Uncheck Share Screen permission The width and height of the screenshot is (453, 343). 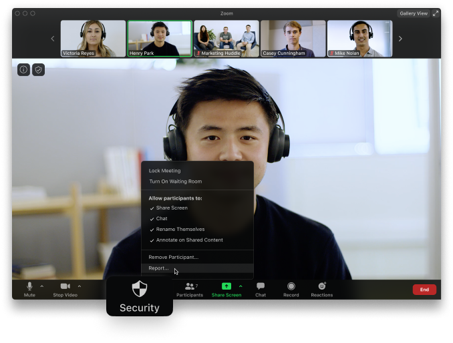(197, 208)
